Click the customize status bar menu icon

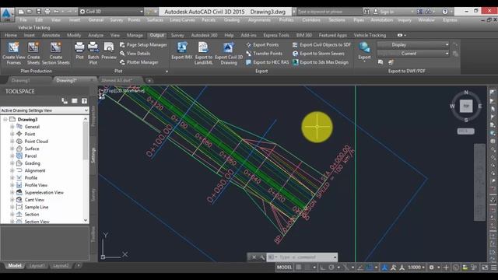point(494,268)
